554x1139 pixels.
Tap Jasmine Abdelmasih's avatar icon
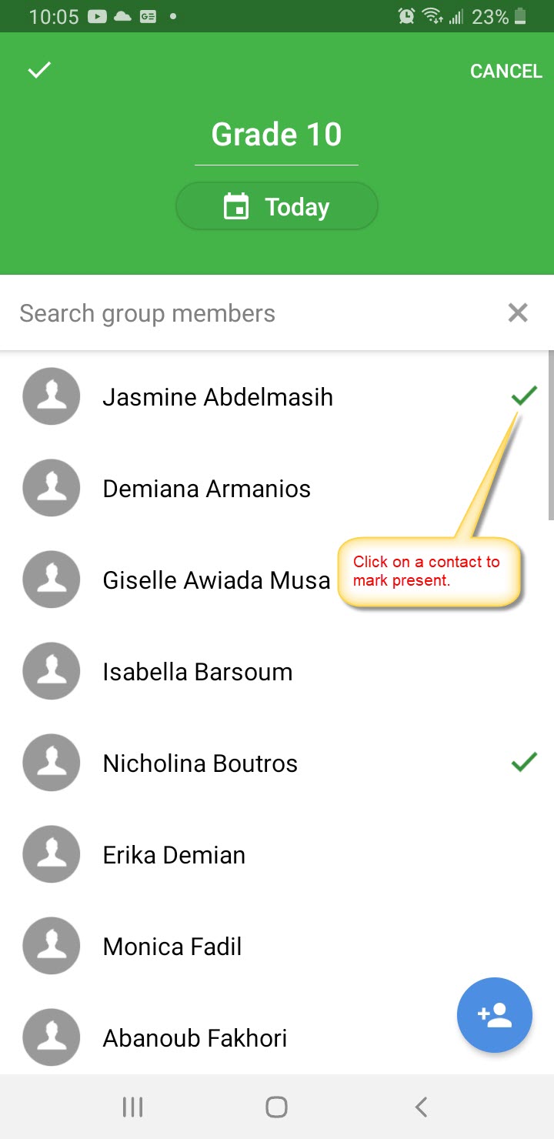(x=52, y=396)
